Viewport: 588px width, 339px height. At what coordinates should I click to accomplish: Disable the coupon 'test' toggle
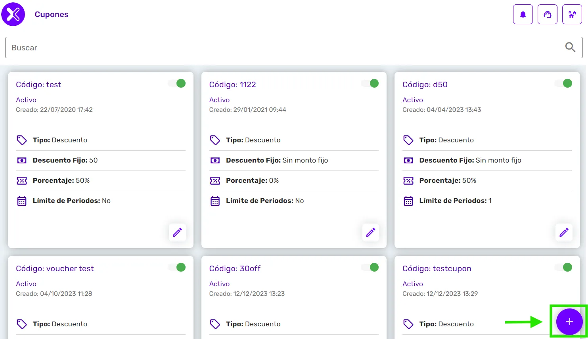[x=177, y=83]
